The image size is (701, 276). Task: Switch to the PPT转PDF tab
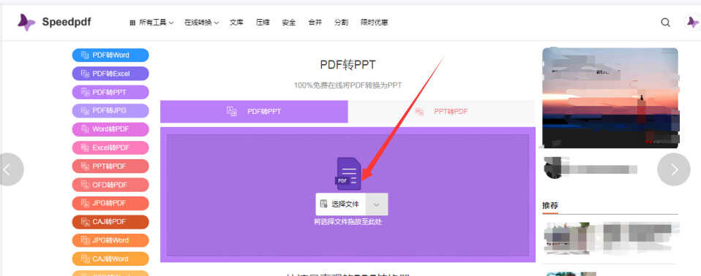pos(441,112)
